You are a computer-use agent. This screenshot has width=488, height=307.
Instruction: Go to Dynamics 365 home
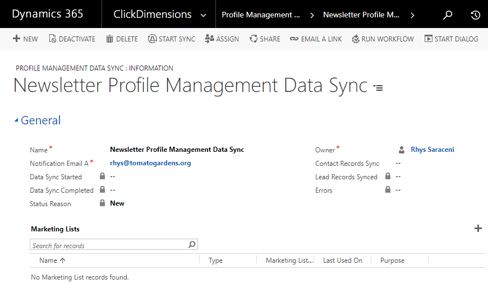point(48,14)
